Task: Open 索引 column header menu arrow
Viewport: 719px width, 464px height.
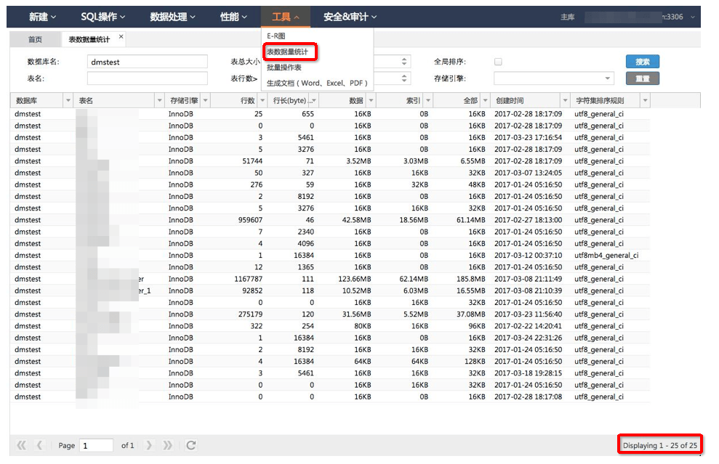Action: (427, 100)
